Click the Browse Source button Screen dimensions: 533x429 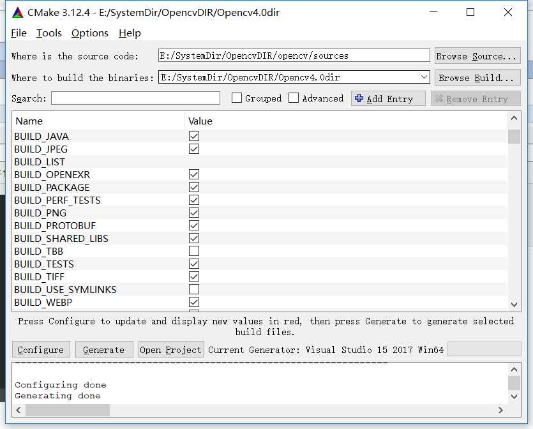(x=477, y=56)
